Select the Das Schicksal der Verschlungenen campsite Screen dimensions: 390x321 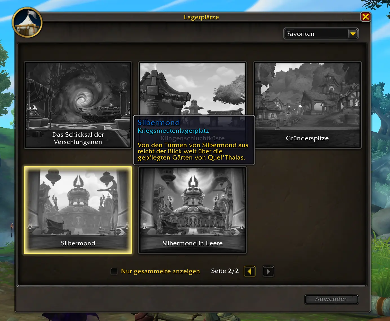point(78,105)
